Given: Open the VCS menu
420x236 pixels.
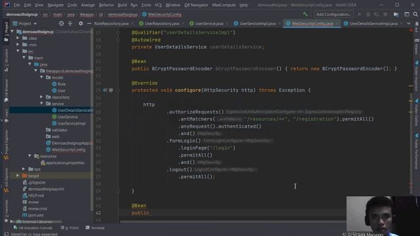Looking at the screenshot, I should 158,5.
